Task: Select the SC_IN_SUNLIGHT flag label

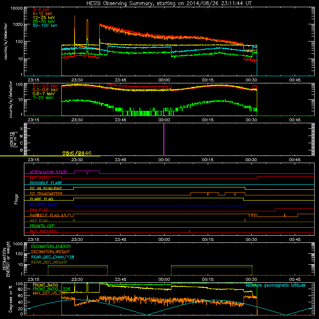Action: pos(46,188)
